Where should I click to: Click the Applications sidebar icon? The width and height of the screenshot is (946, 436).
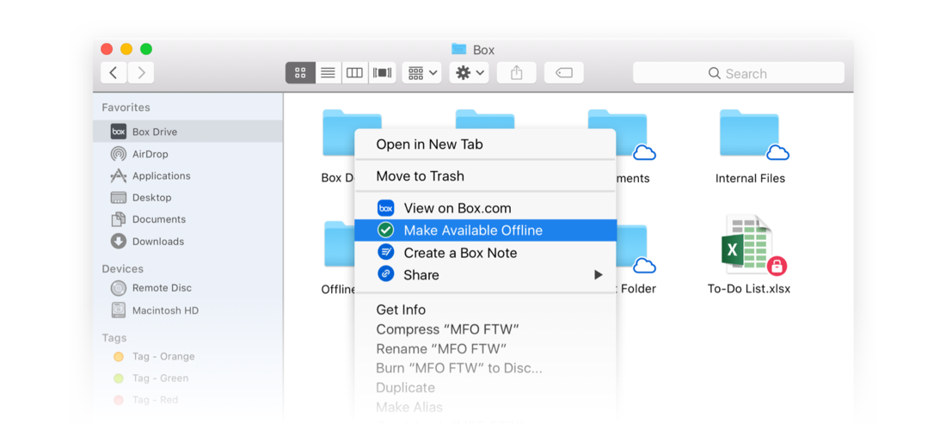point(119,175)
